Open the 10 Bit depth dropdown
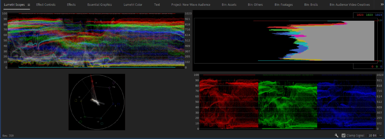 (375, 135)
